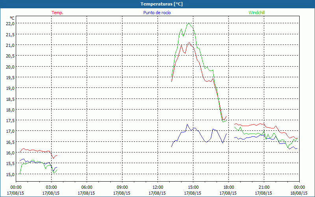315x197 pixels.
Task: Click the '20,0' y-axis value
Action: click(x=11, y=67)
